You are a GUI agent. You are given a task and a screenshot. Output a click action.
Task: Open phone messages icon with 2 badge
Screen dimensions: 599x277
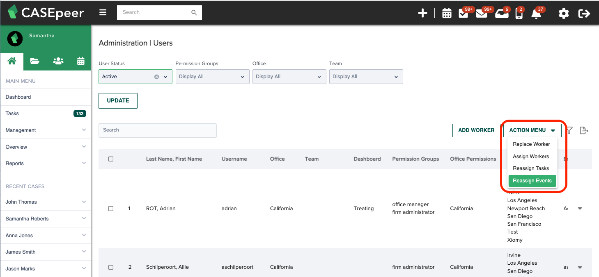click(x=519, y=14)
